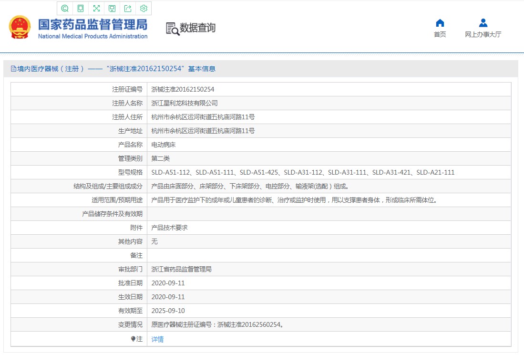Click the 首页 house icon

click(440, 23)
